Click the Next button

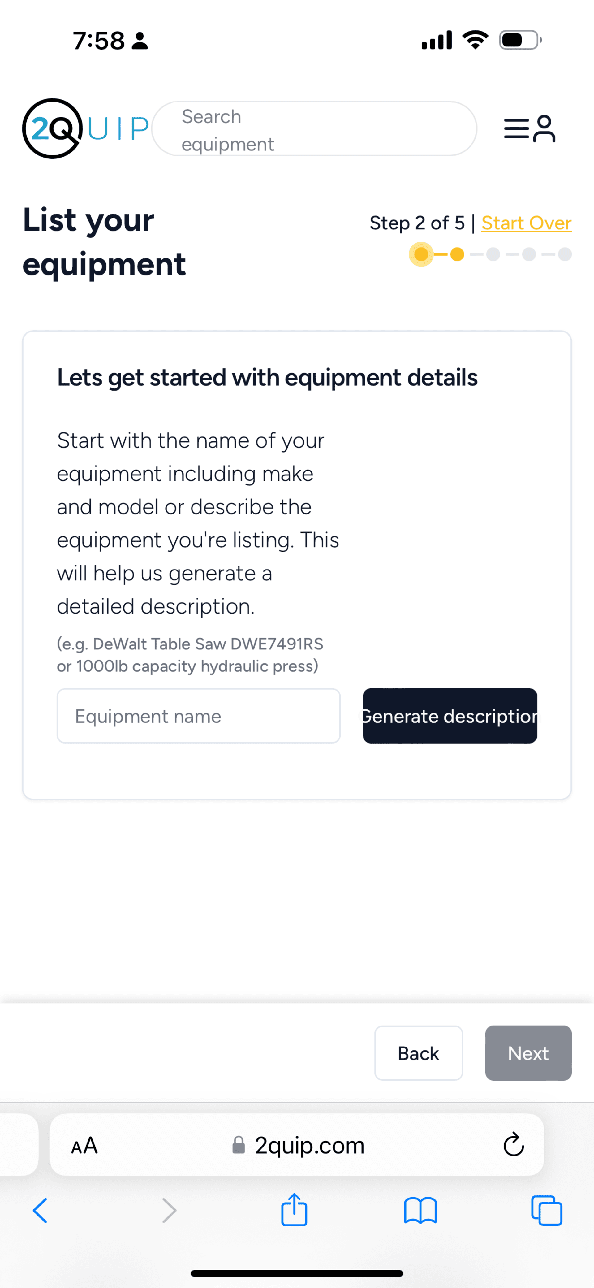pos(528,1053)
